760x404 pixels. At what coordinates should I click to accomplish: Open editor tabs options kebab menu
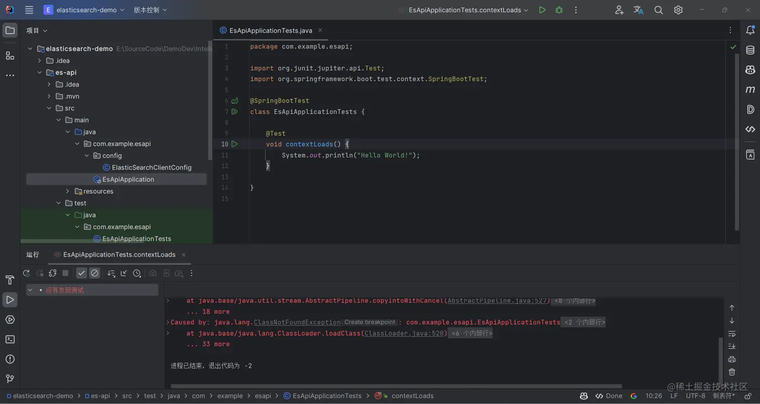(730, 30)
